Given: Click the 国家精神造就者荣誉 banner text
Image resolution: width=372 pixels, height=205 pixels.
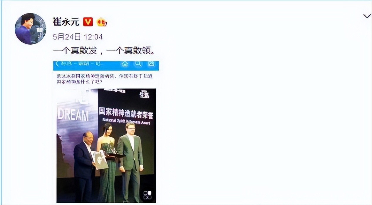Looking at the screenshot, I should pos(126,112).
